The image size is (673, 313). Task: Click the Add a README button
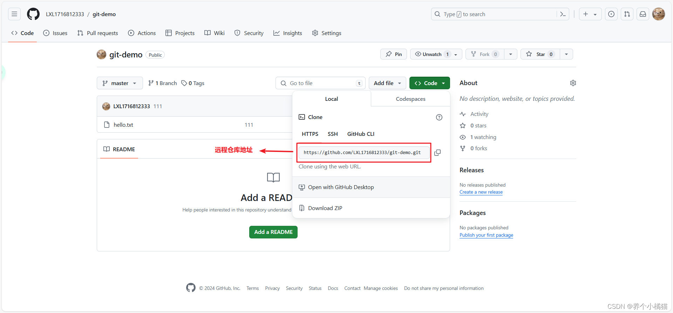273,232
